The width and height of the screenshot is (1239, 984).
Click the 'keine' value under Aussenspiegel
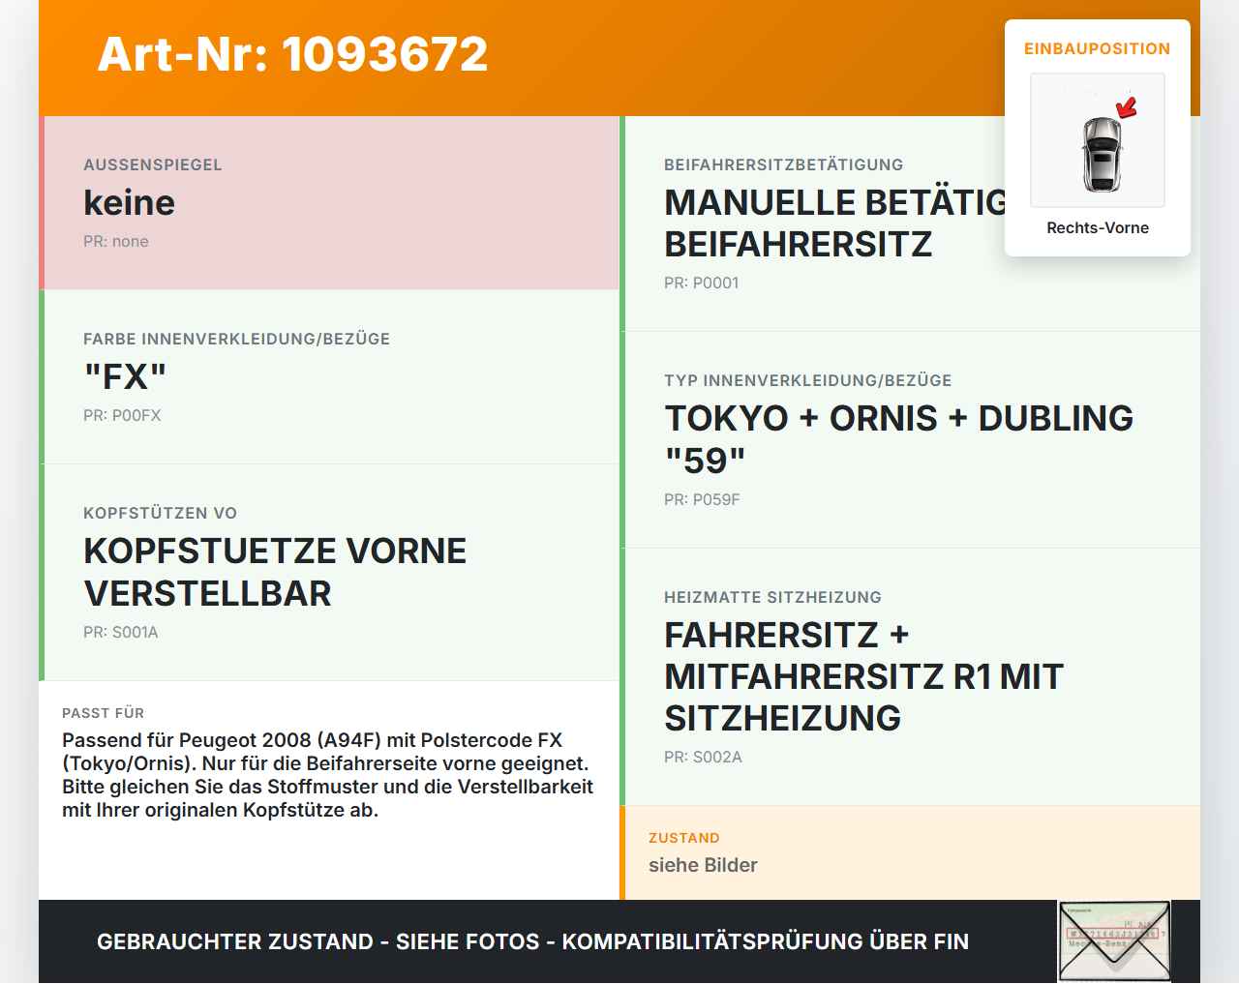[x=130, y=202]
